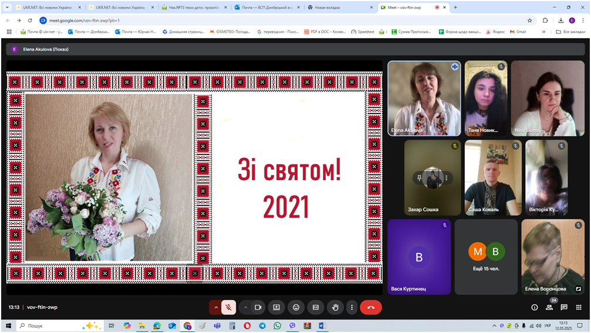591x333 pixels.
Task: Open meeting details info icon
Action: 535,307
